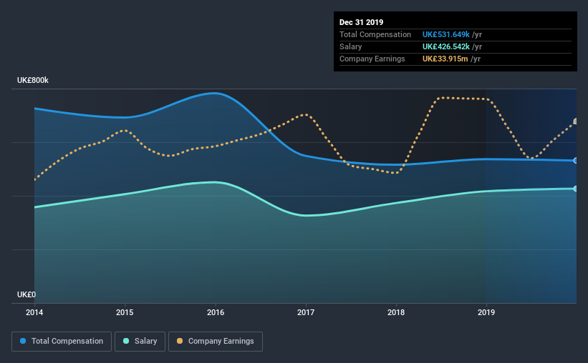Click the UK£33.915m company earnings value

pos(445,59)
